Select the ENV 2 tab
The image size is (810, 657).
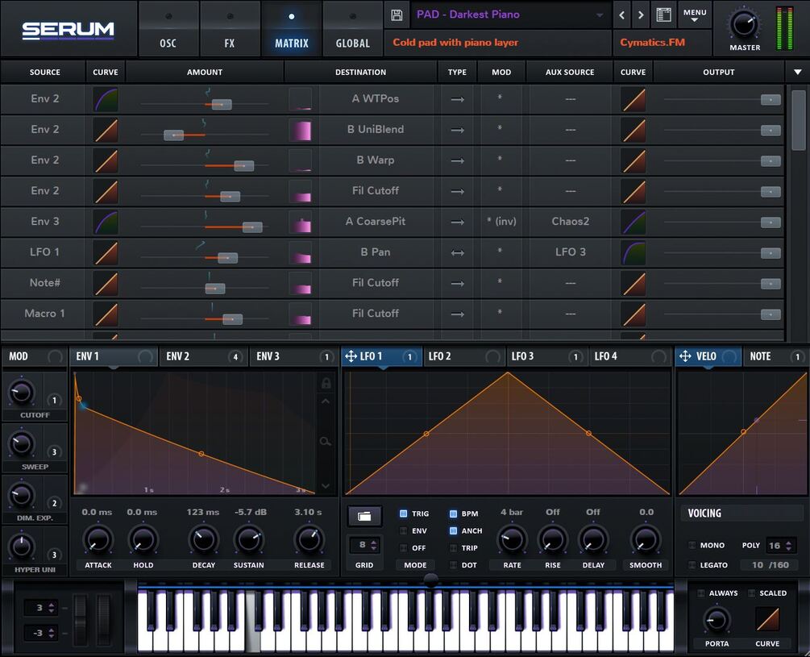click(204, 356)
